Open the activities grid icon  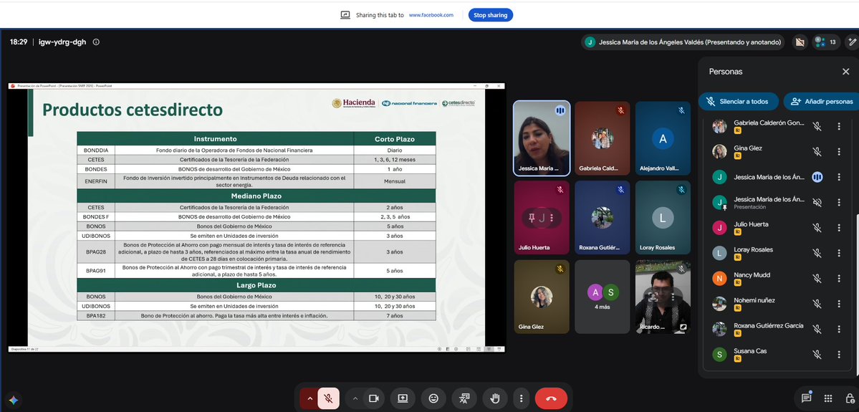(x=828, y=398)
